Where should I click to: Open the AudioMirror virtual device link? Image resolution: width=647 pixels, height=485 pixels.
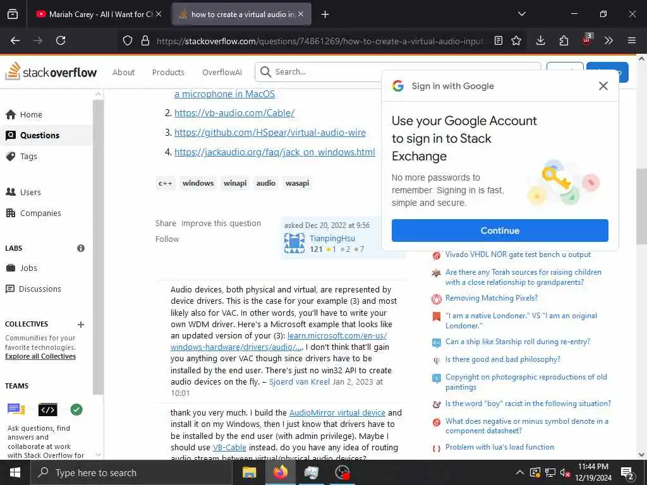[337, 413]
